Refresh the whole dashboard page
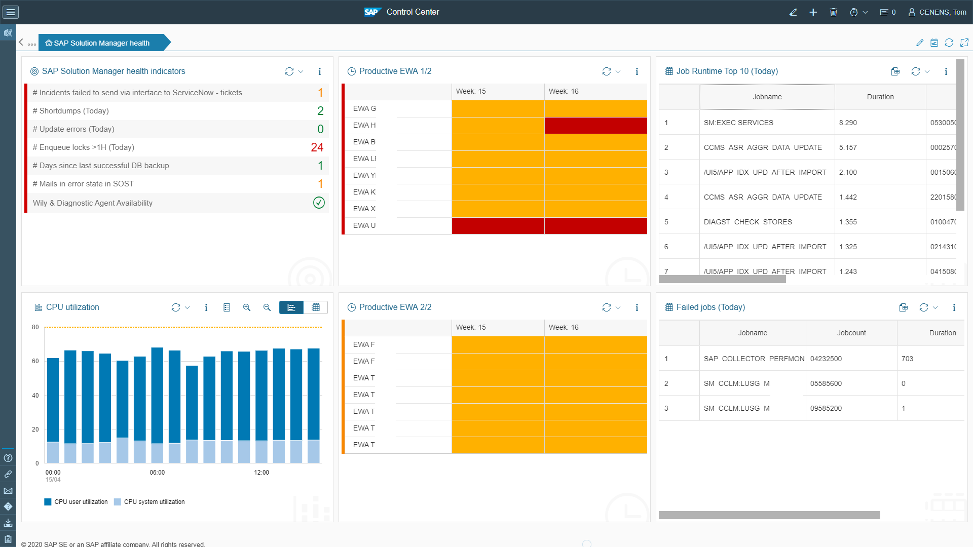This screenshot has height=547, width=973. tap(949, 43)
